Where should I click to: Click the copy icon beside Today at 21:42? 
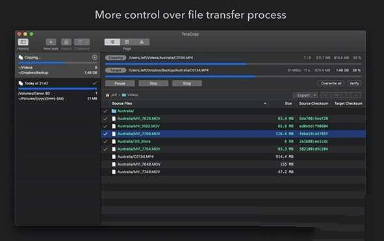[x=21, y=83]
